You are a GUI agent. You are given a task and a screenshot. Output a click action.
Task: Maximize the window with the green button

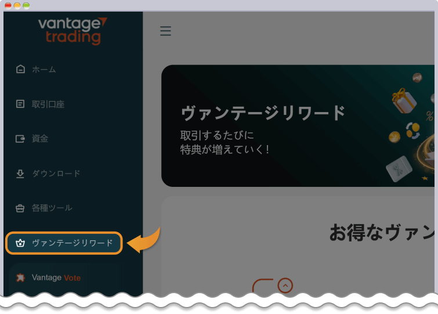[26, 6]
